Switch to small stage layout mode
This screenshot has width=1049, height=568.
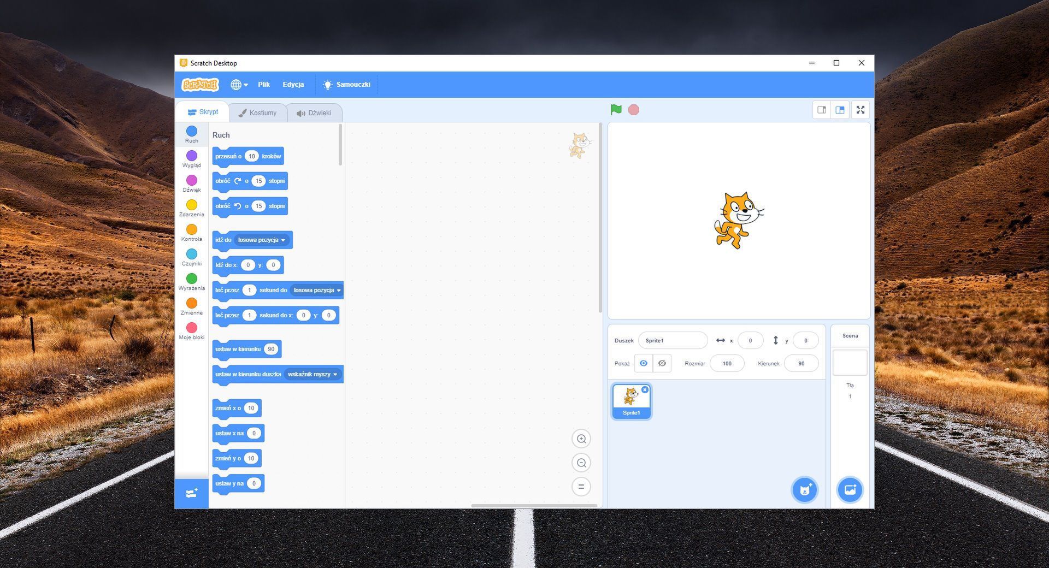821,109
